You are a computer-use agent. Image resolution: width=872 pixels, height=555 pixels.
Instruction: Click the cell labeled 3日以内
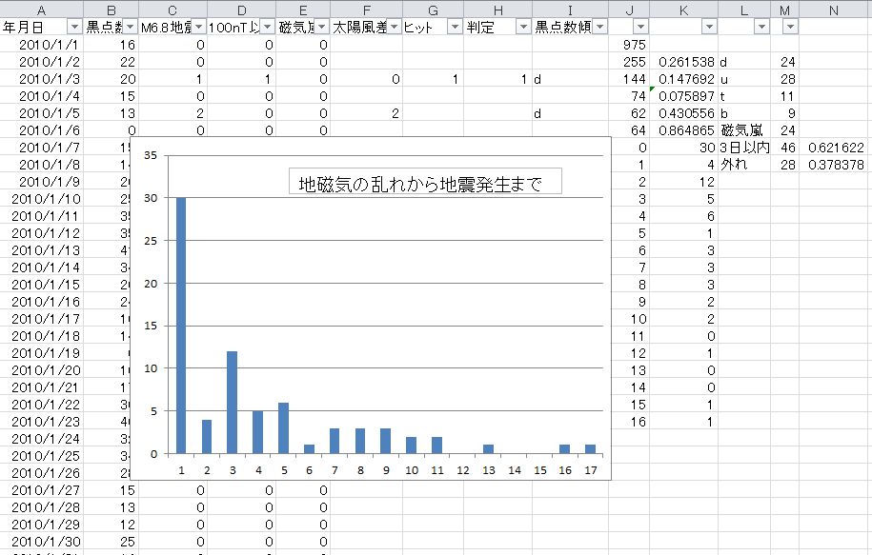click(x=743, y=148)
